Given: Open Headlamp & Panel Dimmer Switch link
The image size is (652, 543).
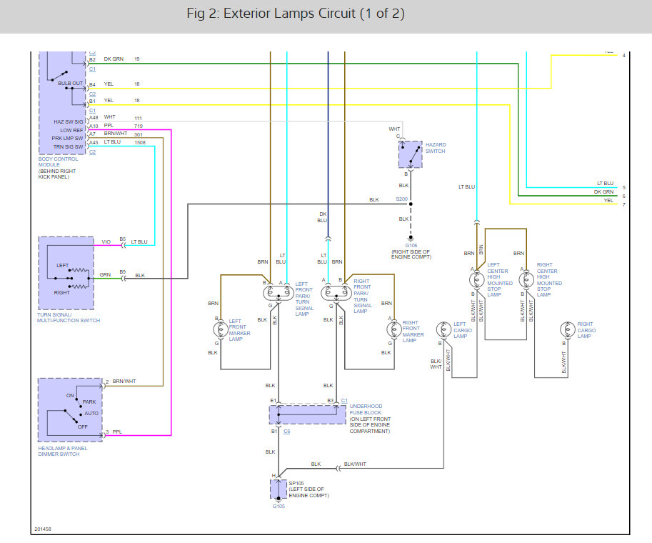Looking at the screenshot, I should coord(63,451).
